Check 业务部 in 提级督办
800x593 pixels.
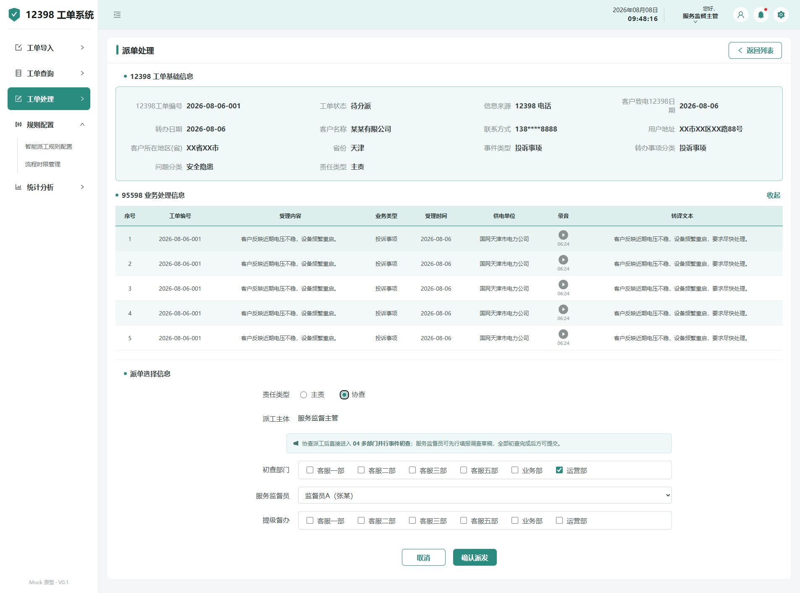tap(515, 520)
